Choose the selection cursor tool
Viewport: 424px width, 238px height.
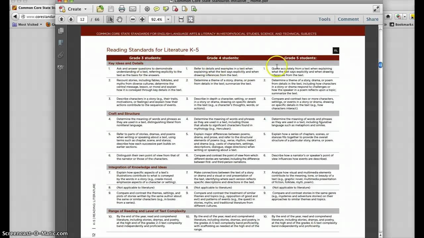[110, 20]
